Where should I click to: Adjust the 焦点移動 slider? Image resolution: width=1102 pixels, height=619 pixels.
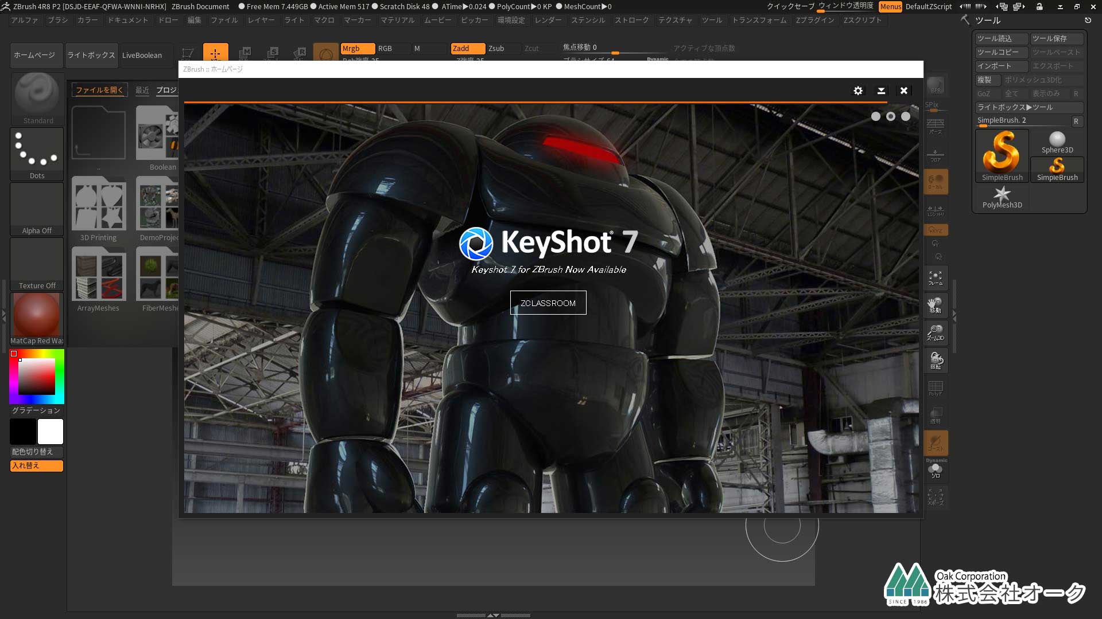(616, 48)
